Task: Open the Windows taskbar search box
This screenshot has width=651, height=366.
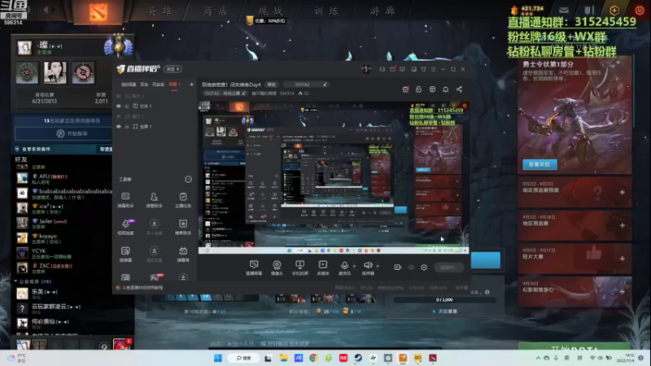Action: [243, 358]
